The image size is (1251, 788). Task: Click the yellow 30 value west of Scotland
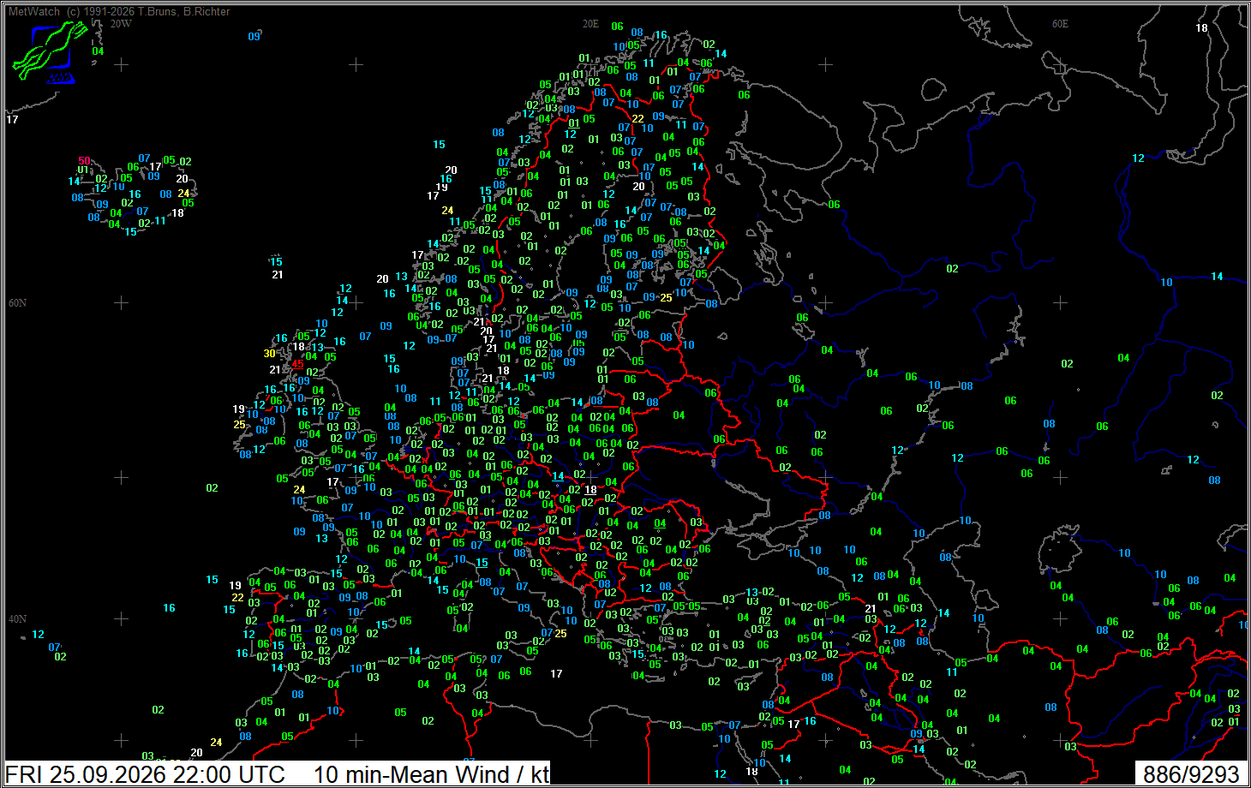[270, 353]
